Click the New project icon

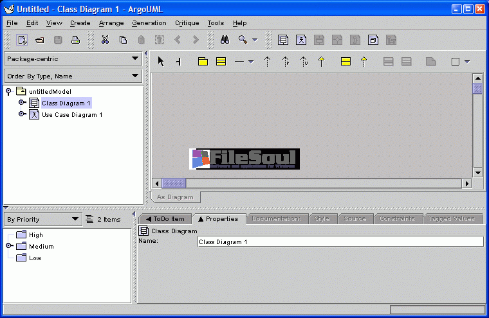pyautogui.click(x=22, y=40)
